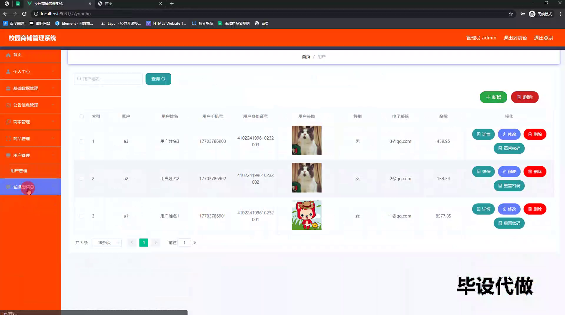Open the saved passwords key icon
Screen dimensions: 565x315
[522, 14]
